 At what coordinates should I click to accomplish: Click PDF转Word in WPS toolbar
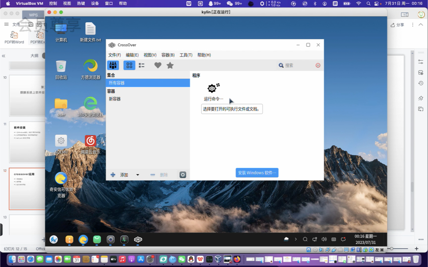(x=14, y=37)
